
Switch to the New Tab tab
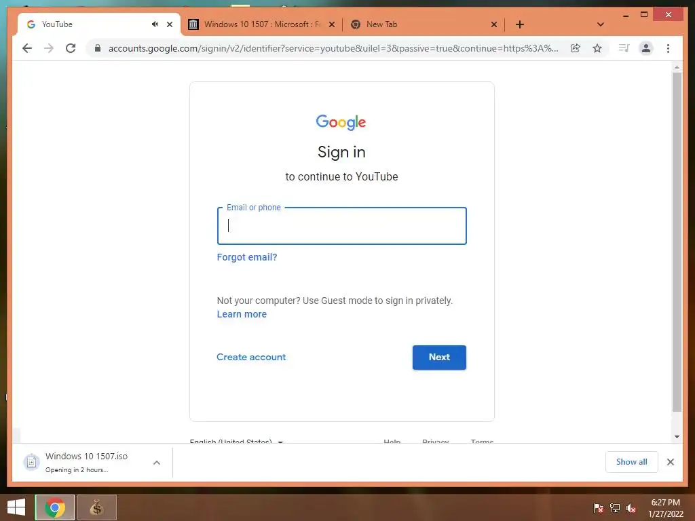(424, 24)
